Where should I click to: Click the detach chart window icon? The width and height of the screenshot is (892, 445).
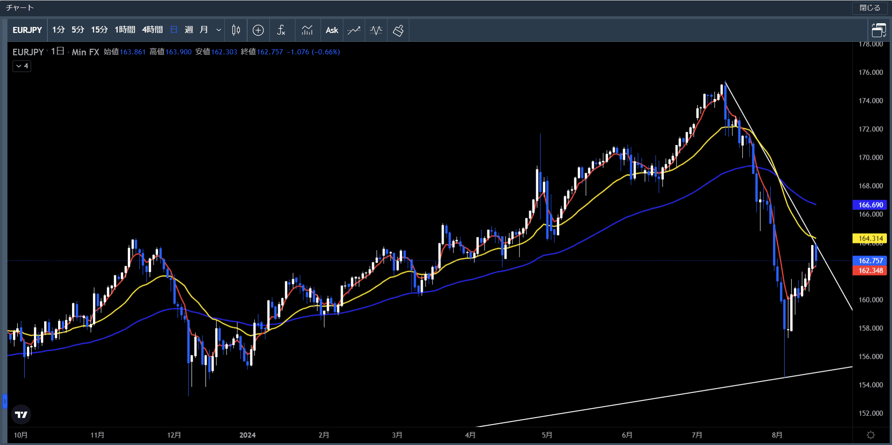[879, 30]
